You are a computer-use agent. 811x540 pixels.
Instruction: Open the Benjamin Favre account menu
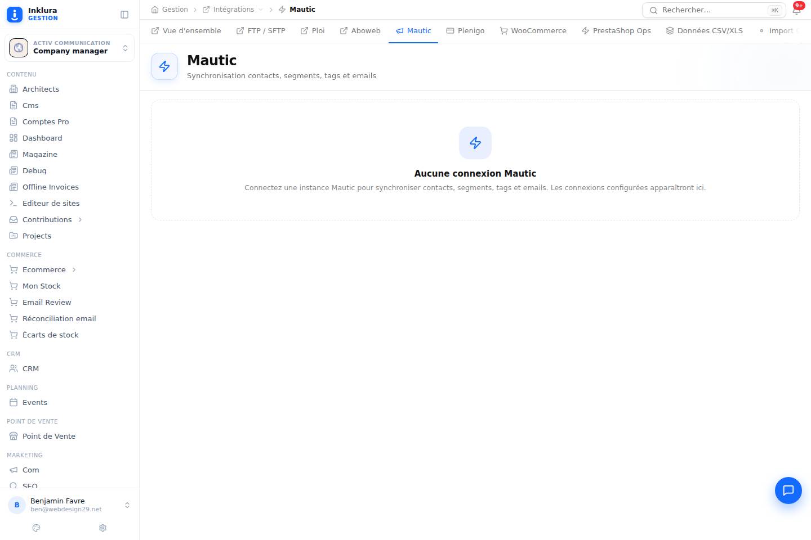[70, 505]
